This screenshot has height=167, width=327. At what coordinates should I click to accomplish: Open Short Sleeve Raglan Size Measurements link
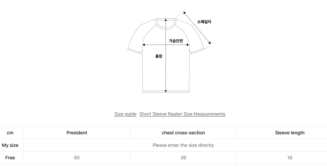[182, 114]
